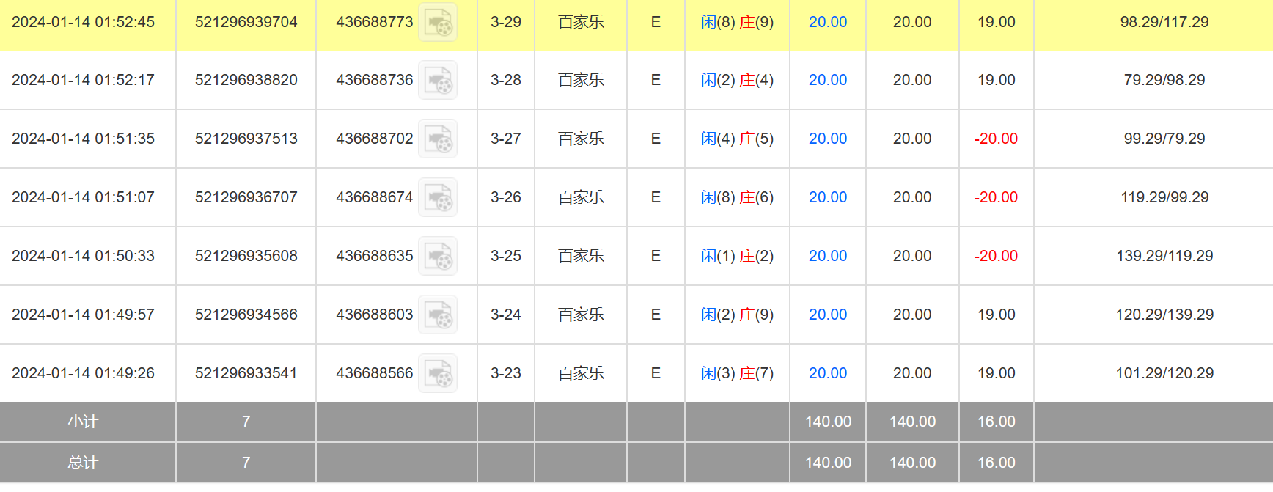
Task: Click replay icon beside 436688702
Action: click(x=438, y=139)
